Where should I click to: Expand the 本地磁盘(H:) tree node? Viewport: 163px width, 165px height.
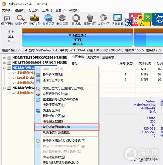pos(9,73)
